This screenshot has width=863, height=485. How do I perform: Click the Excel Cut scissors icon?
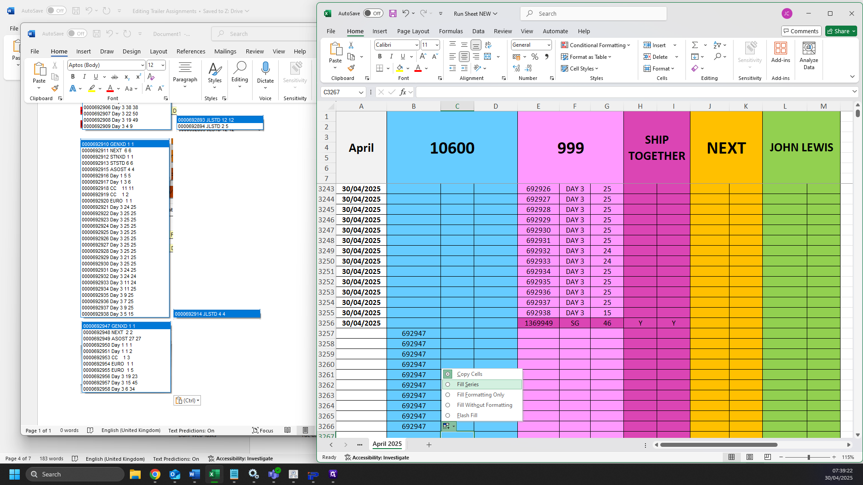coord(351,45)
